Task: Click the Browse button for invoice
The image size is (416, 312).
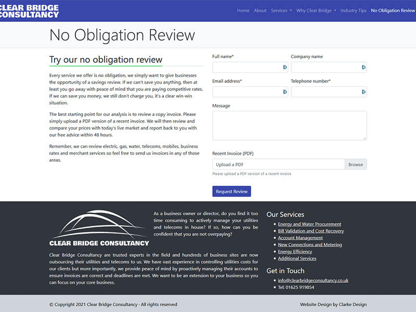Action: 356,164
